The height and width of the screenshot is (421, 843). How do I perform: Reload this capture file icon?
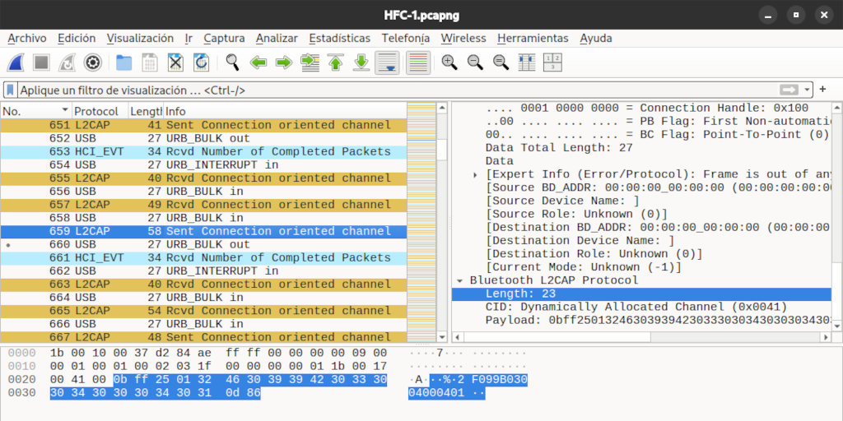(202, 62)
